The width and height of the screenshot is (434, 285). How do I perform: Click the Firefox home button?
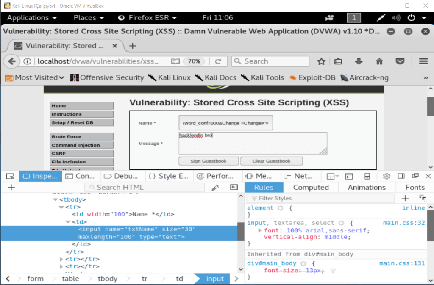pyautogui.click(x=379, y=61)
